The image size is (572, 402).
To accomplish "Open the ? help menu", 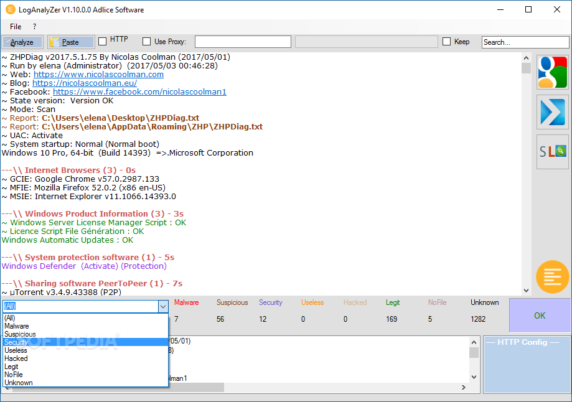I will click(x=34, y=27).
